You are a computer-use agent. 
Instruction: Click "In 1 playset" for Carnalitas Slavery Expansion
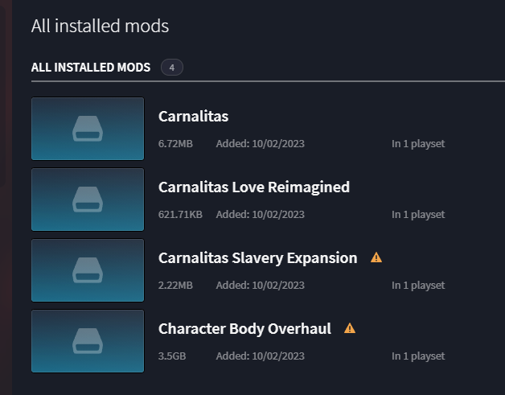418,286
